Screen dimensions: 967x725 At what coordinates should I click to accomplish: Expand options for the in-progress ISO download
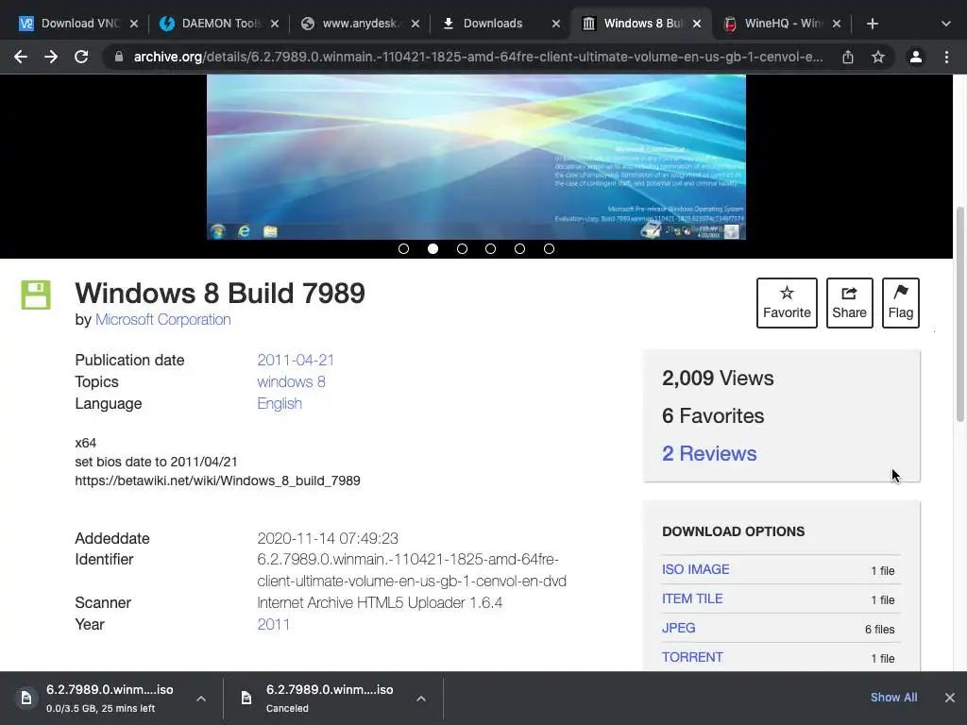(201, 699)
